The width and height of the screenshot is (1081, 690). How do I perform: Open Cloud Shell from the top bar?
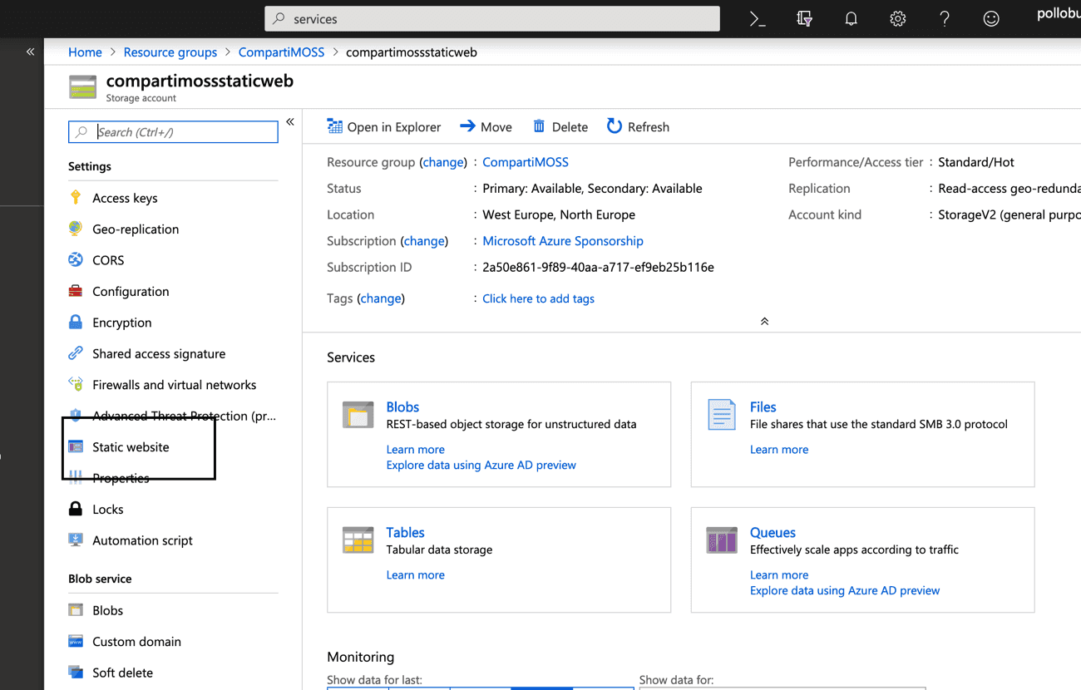(758, 18)
